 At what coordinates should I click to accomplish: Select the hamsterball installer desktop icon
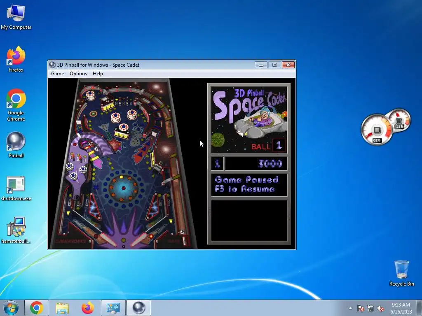click(16, 230)
